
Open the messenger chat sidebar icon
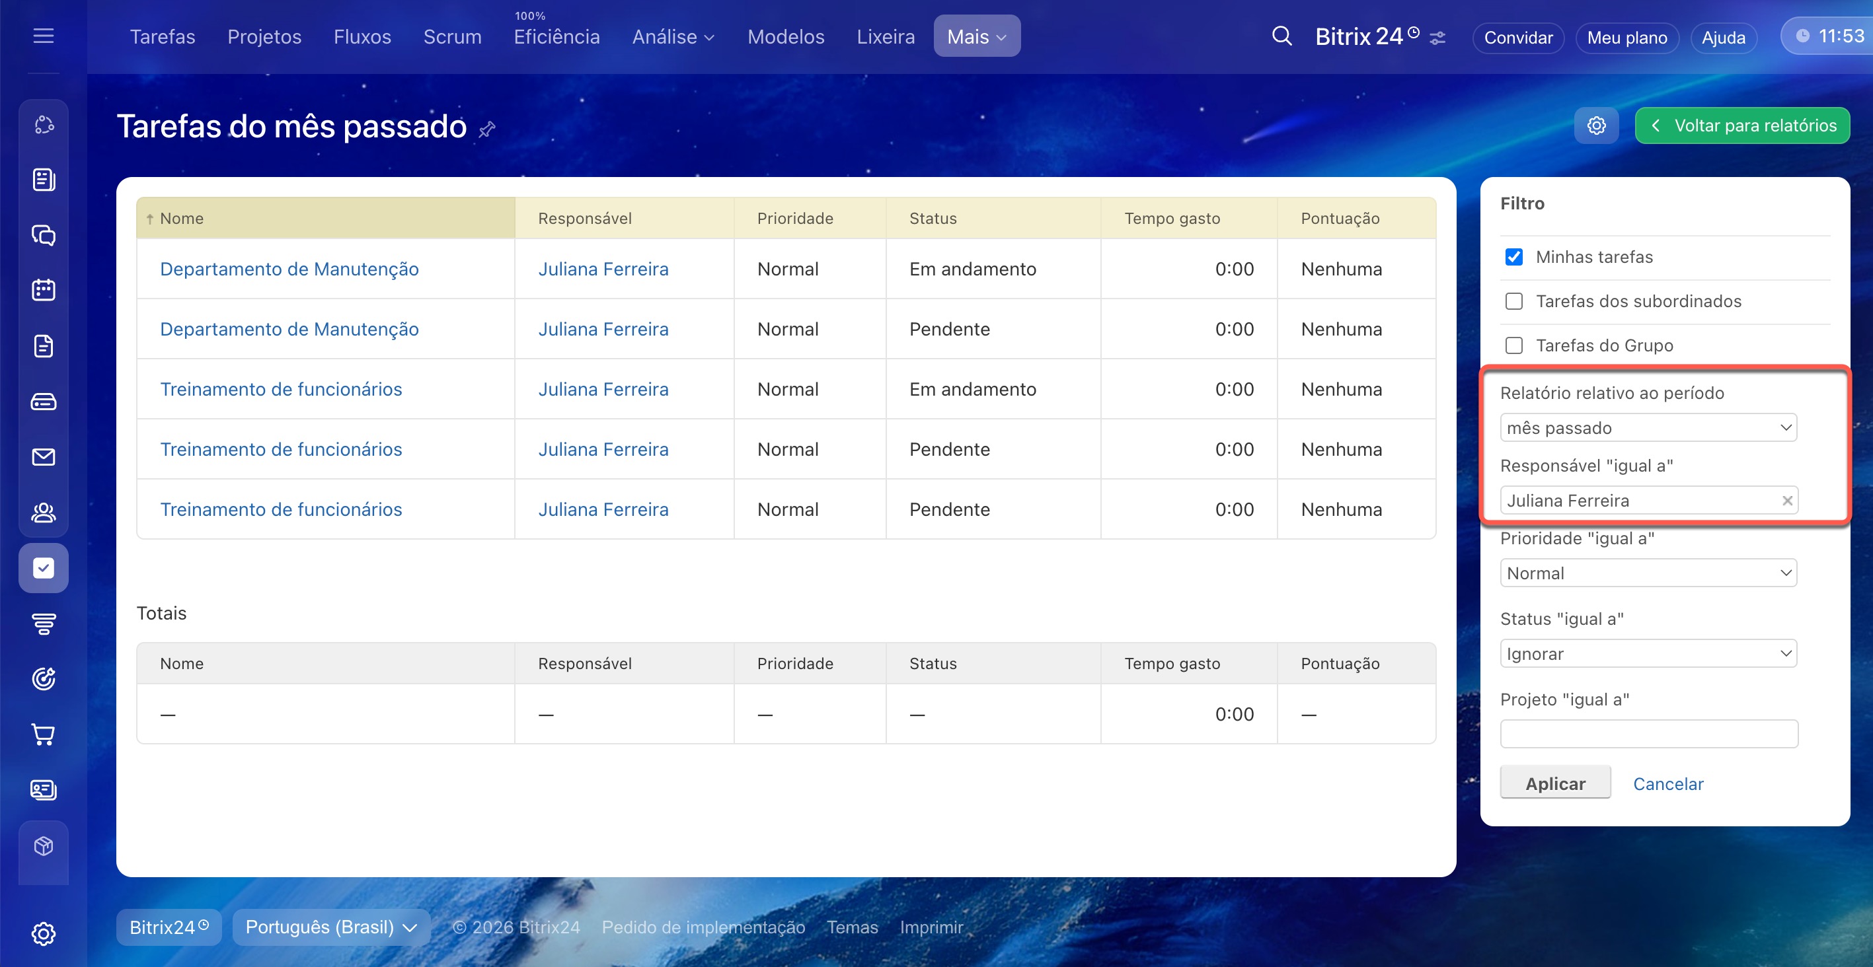pyautogui.click(x=44, y=234)
